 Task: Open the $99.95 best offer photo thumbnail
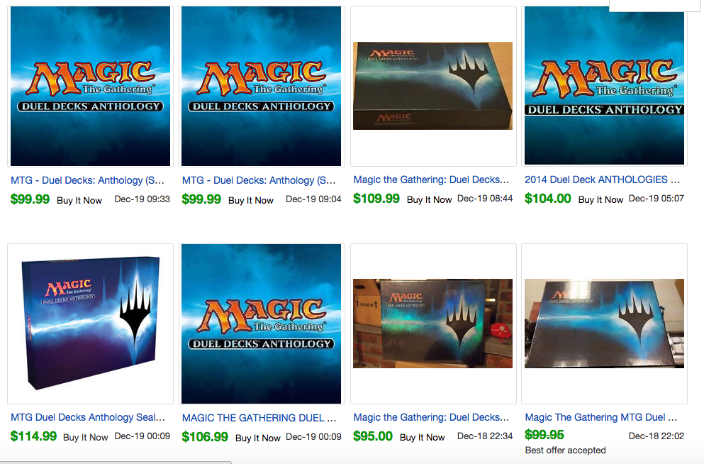(x=604, y=324)
